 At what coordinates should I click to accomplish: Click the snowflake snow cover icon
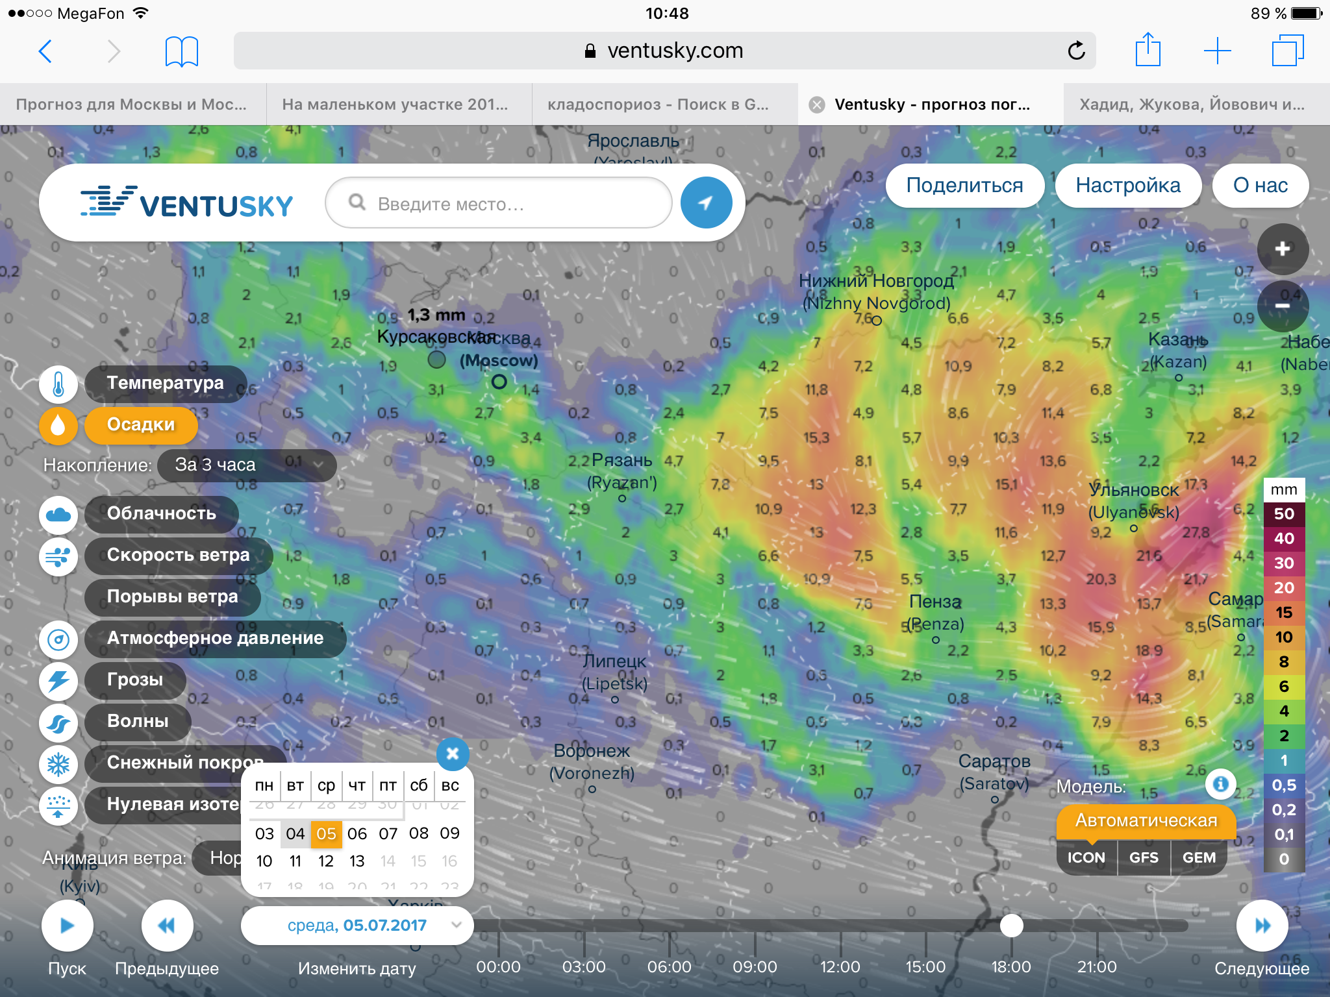(x=58, y=764)
